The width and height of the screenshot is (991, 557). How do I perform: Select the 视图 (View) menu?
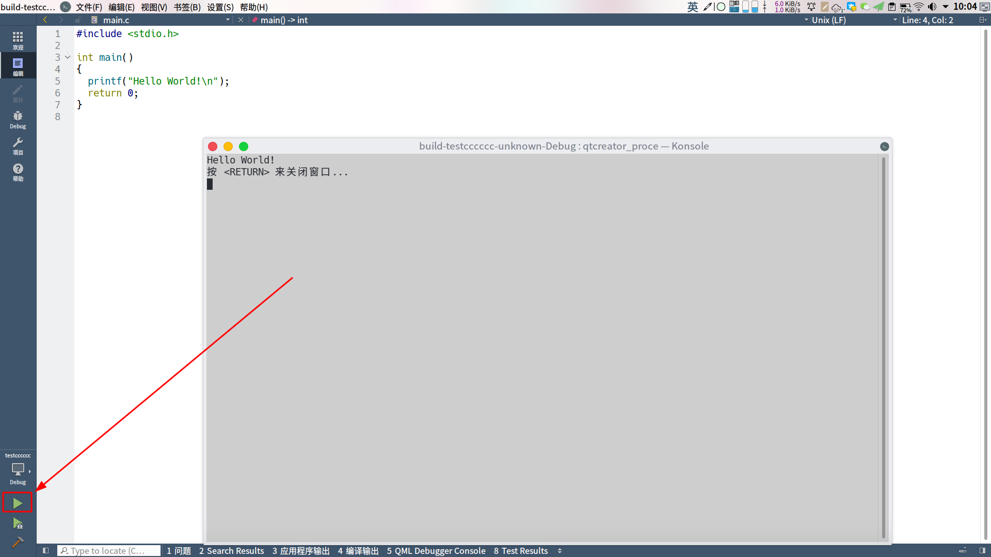[x=152, y=7]
